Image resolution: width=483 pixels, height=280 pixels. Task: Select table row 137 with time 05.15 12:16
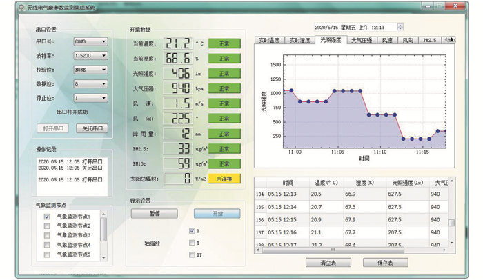[351, 232]
